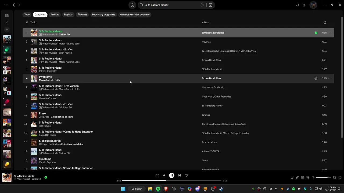
Task: Navigate back with the arrow
Action: 14,5
